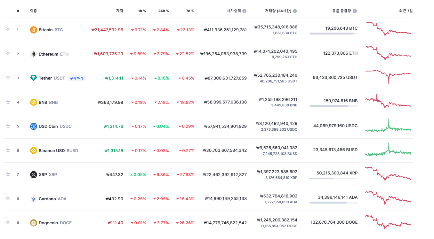Open Bitcoin 7-day sparkline chart
434x239 pixels.
point(388,28)
